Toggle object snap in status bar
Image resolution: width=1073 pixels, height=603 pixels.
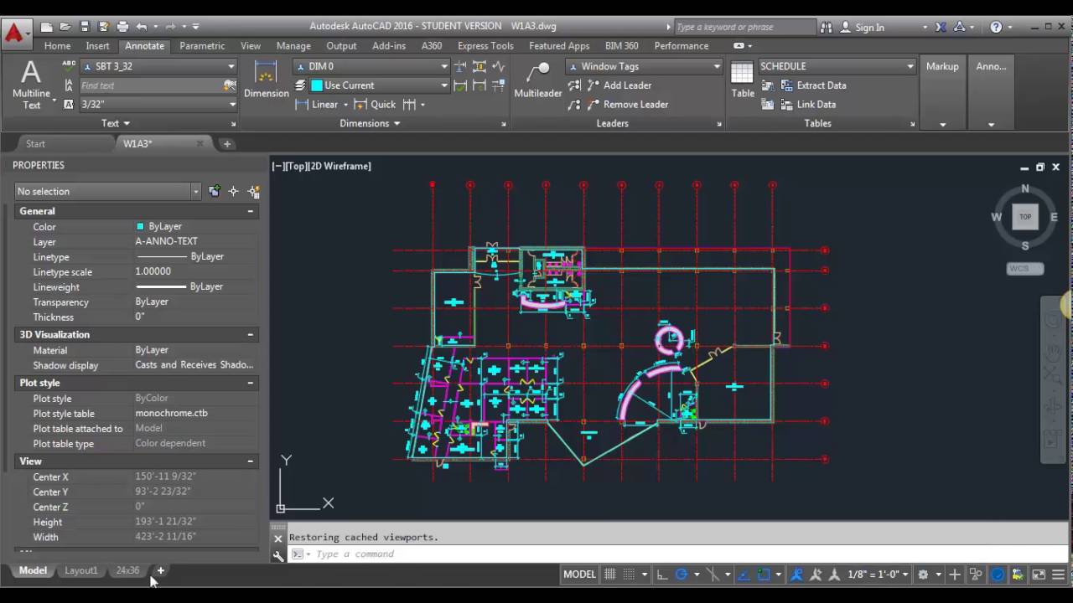[x=763, y=575]
